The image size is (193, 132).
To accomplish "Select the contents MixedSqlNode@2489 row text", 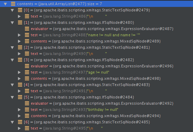I will [x=96, y=41].
